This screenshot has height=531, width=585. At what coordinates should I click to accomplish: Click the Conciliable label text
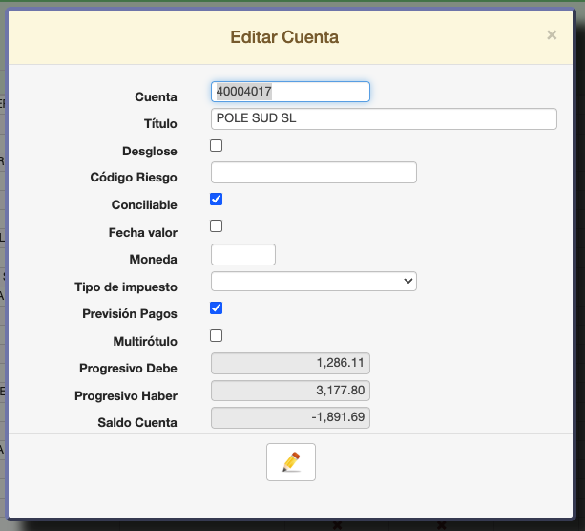(x=144, y=204)
